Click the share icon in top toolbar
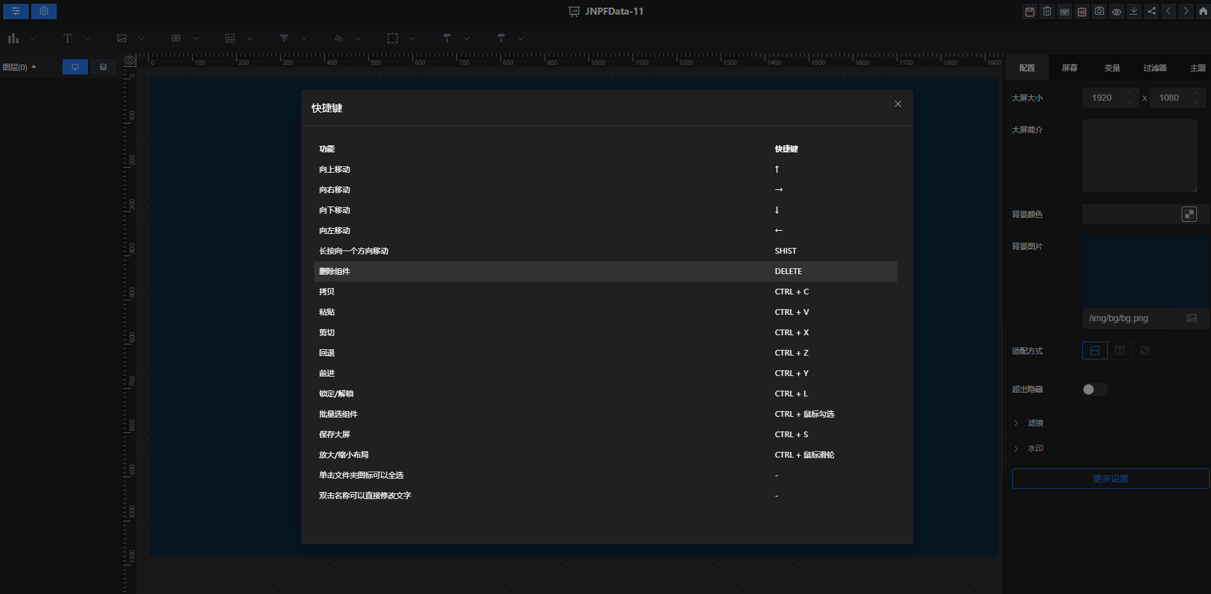 coord(1152,11)
